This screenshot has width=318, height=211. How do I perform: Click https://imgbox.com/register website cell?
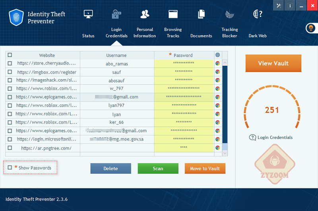click(x=47, y=72)
